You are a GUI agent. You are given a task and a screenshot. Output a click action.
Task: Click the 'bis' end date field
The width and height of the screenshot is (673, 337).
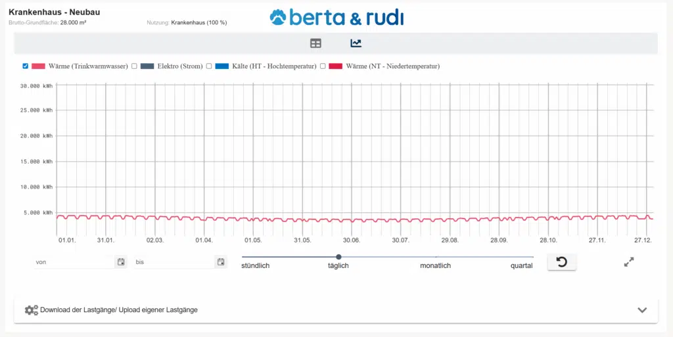(174, 262)
